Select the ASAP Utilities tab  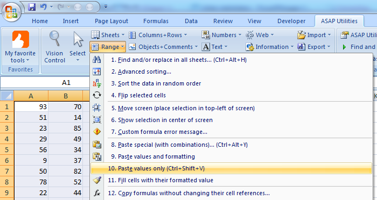click(x=339, y=21)
